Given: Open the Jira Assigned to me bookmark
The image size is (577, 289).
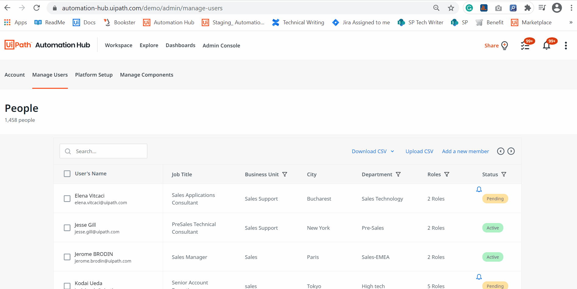Looking at the screenshot, I should [361, 22].
